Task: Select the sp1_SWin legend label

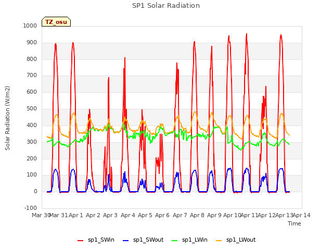Action: pyautogui.click(x=101, y=240)
